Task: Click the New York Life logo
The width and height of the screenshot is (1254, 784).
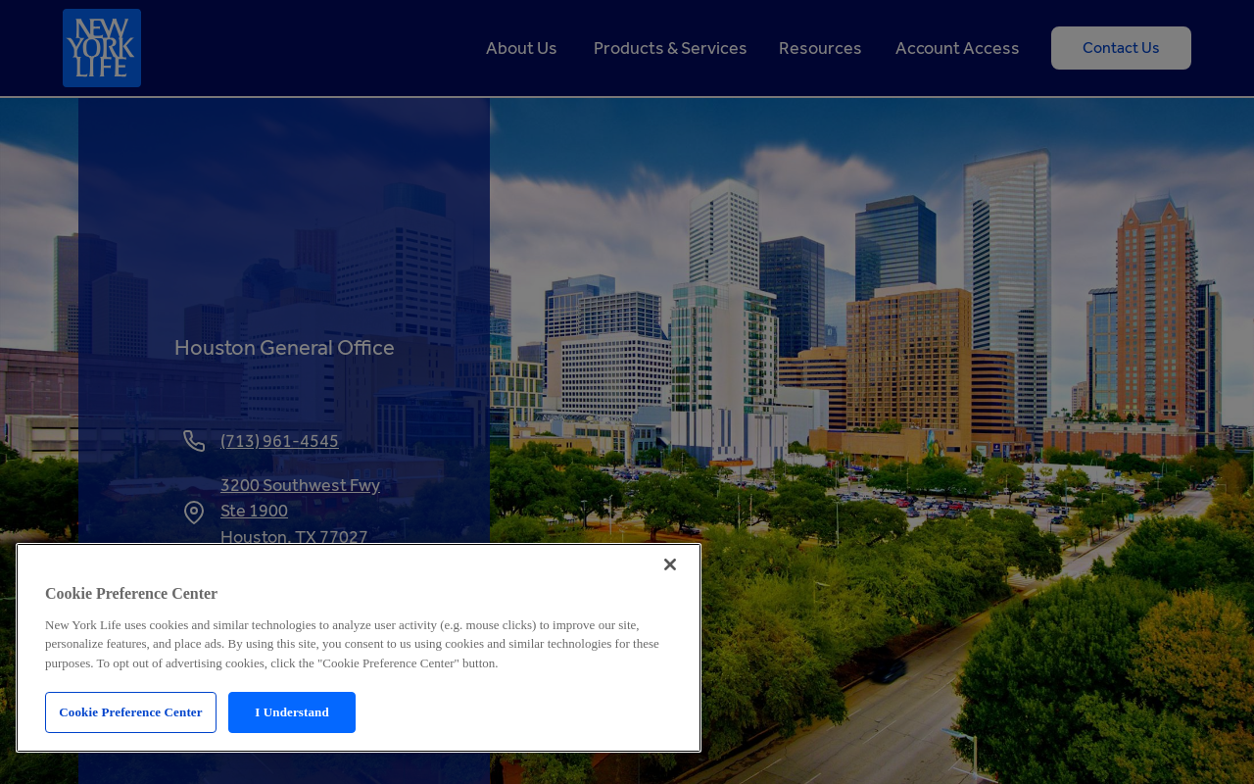Action: pyautogui.click(x=102, y=48)
